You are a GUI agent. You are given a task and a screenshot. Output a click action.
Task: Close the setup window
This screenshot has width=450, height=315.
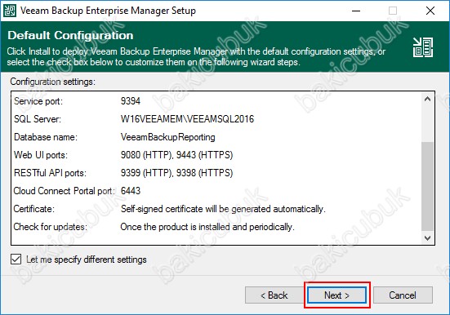pos(430,11)
